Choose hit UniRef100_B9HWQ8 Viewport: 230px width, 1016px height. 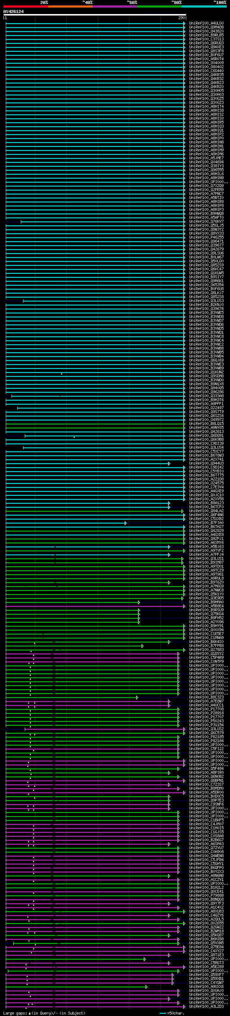click(206, 213)
